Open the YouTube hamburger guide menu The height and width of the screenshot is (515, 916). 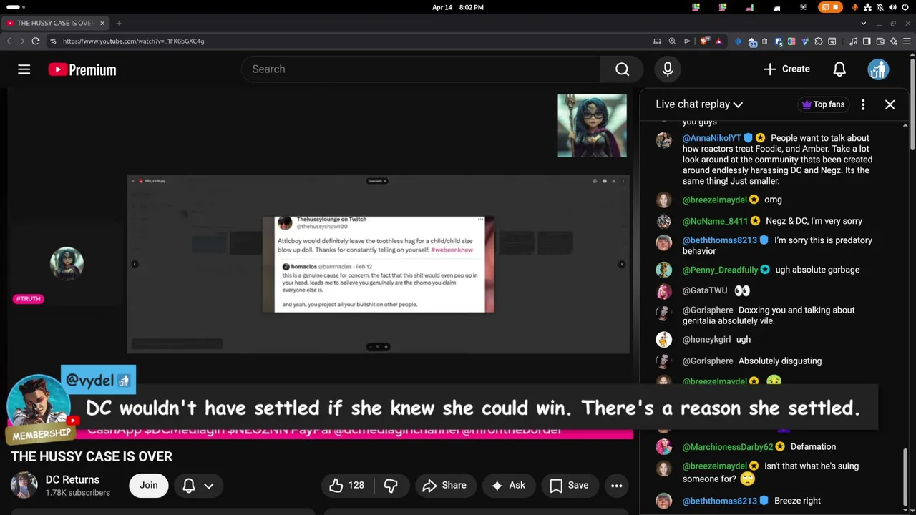point(24,69)
